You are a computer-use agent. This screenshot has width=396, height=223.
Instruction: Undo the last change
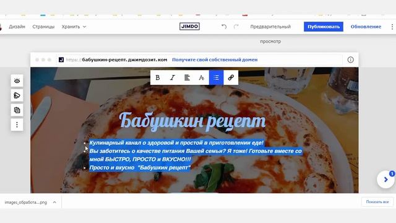click(x=224, y=27)
